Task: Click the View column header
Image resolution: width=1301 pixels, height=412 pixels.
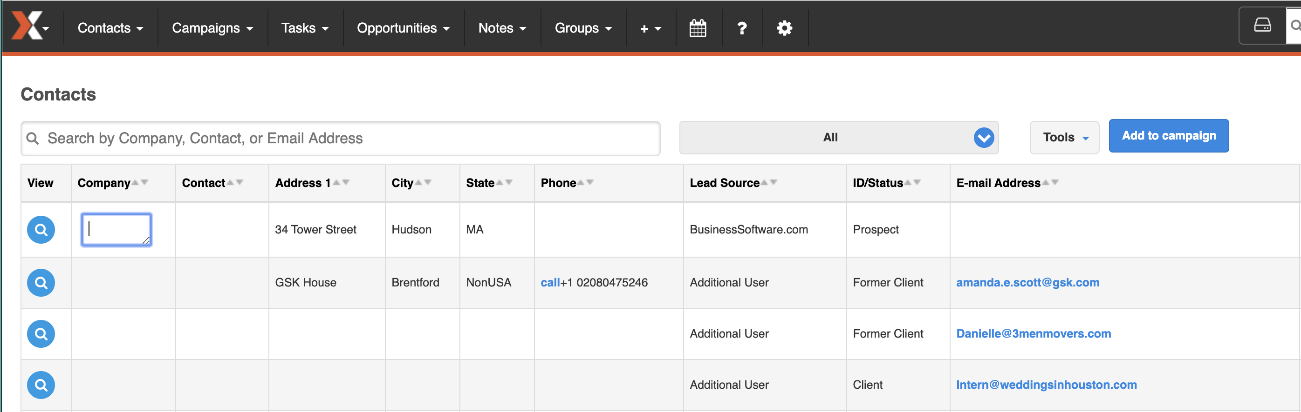Action: pos(41,183)
